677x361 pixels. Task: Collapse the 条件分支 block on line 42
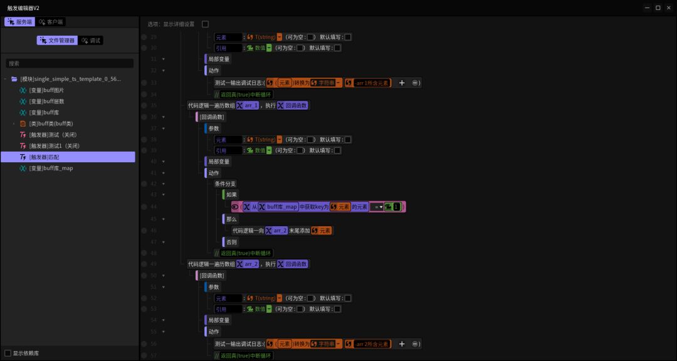click(x=163, y=184)
